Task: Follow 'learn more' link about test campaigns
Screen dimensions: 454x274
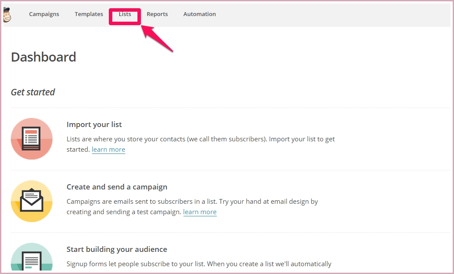Action: tap(200, 212)
